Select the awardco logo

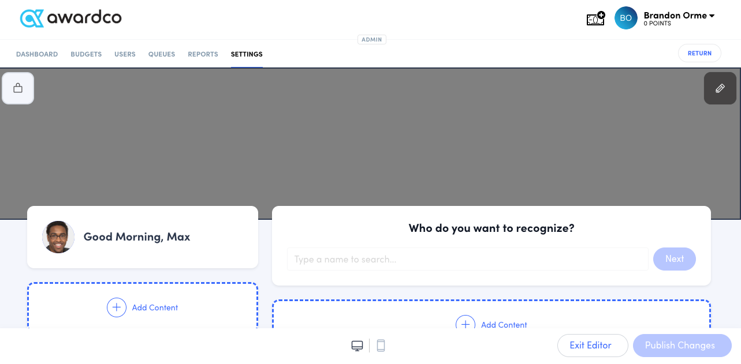[70, 18]
